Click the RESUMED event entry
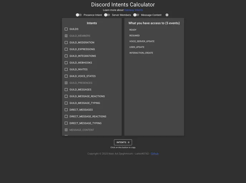246x183 pixels. [x=134, y=36]
